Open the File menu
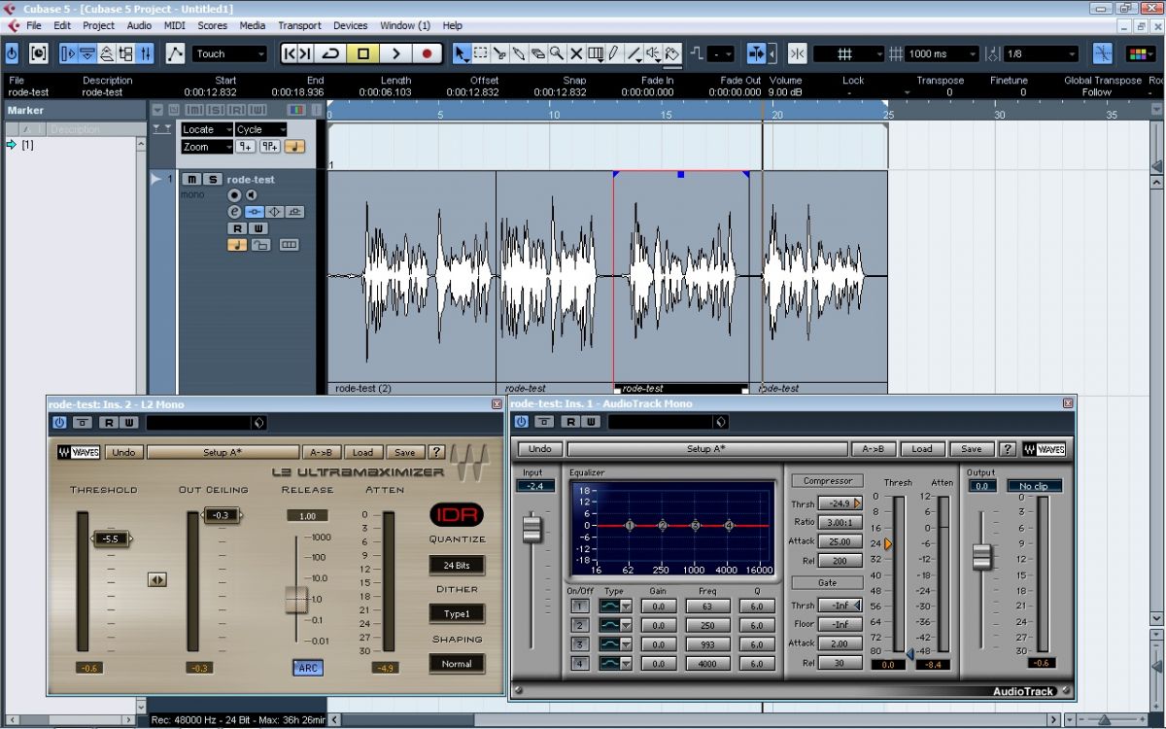Screen dimensions: 1166x729 [x=34, y=25]
